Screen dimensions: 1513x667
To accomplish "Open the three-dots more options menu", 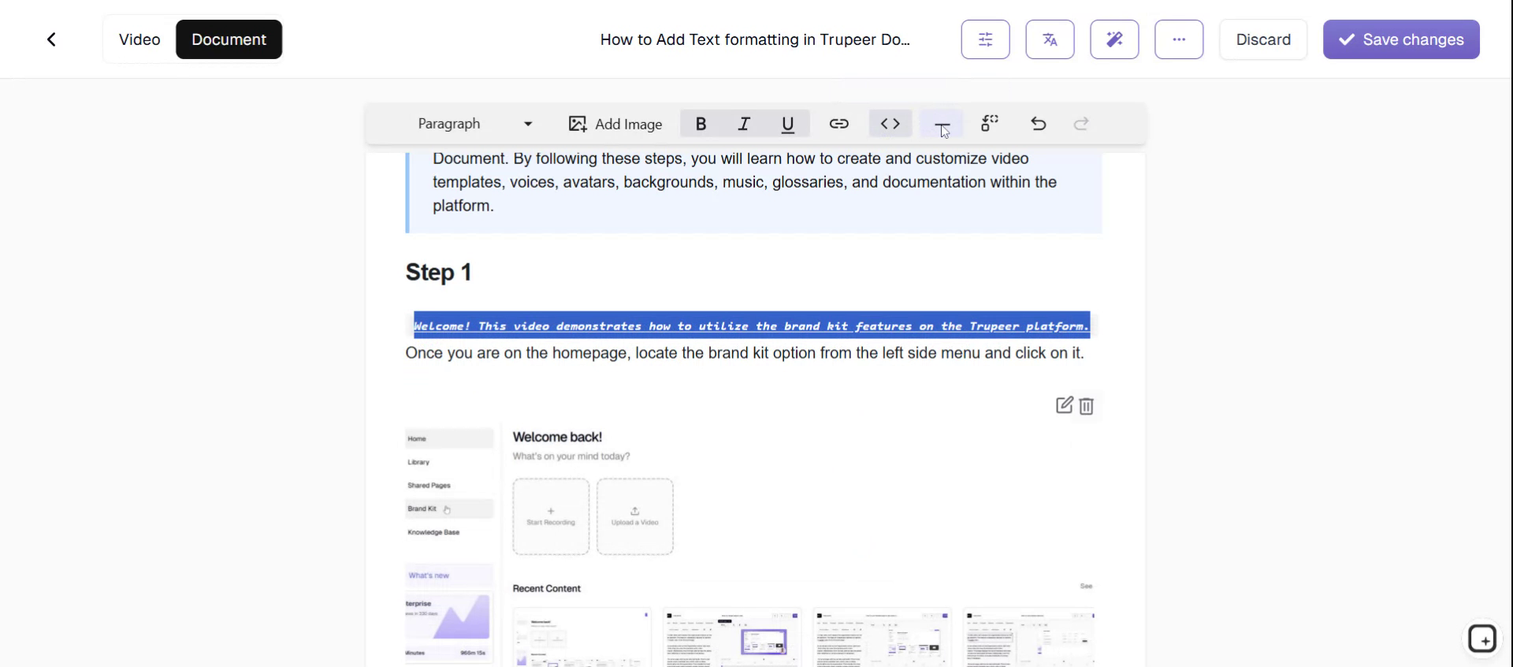I will click(1179, 39).
